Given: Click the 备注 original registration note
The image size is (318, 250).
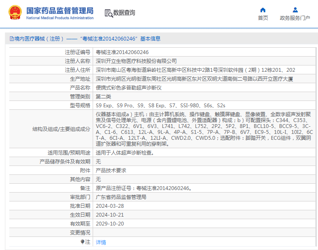Looking at the screenshot, I should (144, 188).
